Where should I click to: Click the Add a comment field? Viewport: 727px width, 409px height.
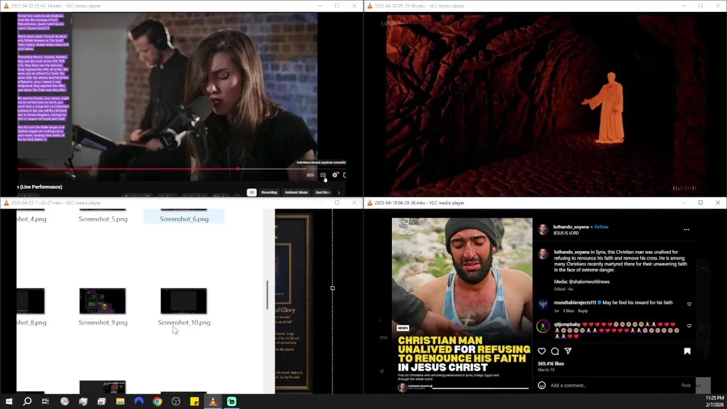pos(613,385)
